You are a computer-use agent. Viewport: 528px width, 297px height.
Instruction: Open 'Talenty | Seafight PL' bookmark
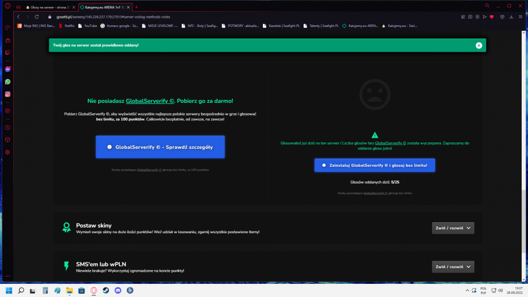[321, 26]
